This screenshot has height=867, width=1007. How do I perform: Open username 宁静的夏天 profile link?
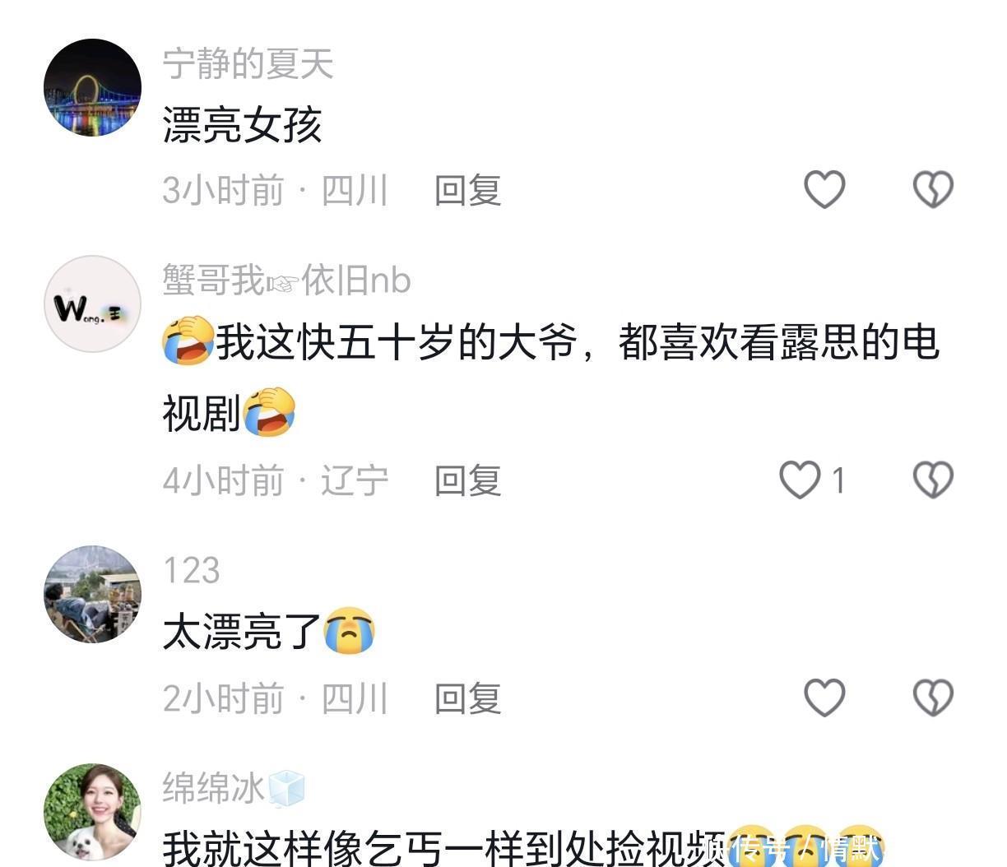click(248, 64)
